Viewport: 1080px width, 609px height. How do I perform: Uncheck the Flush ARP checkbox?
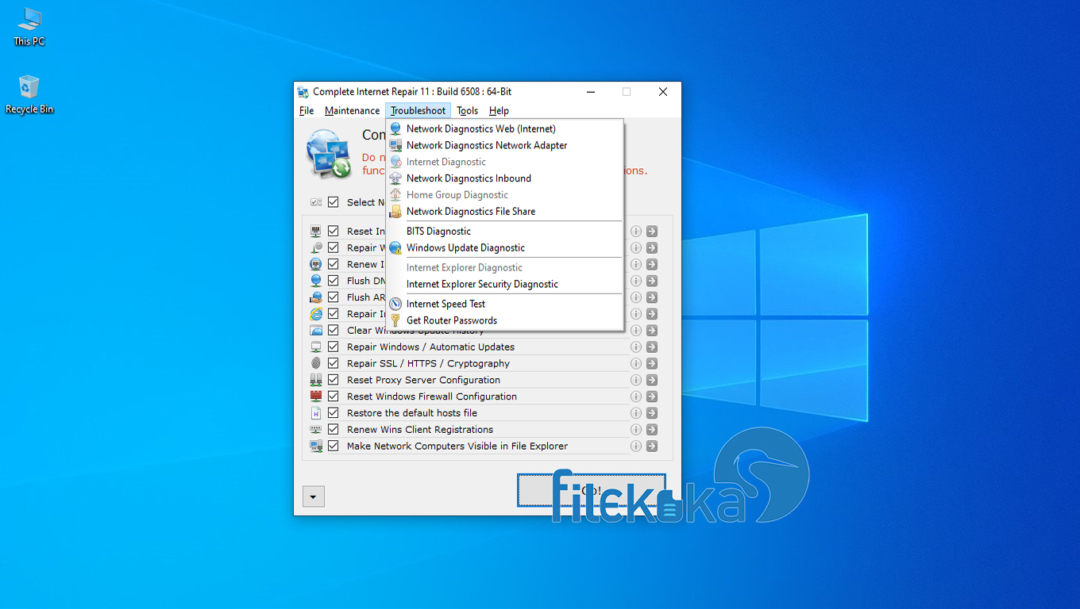point(334,297)
